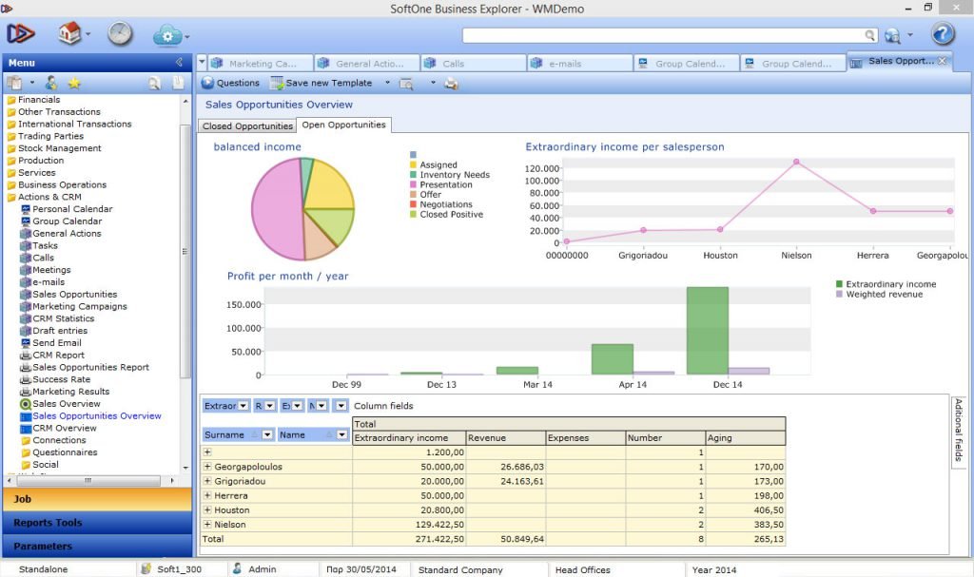Screen dimensions: 974x577
Task: Click the favorites star icon in Menu panel
Action: click(x=74, y=84)
